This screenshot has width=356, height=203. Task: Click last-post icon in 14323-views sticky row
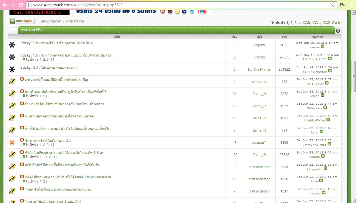pos(323,47)
